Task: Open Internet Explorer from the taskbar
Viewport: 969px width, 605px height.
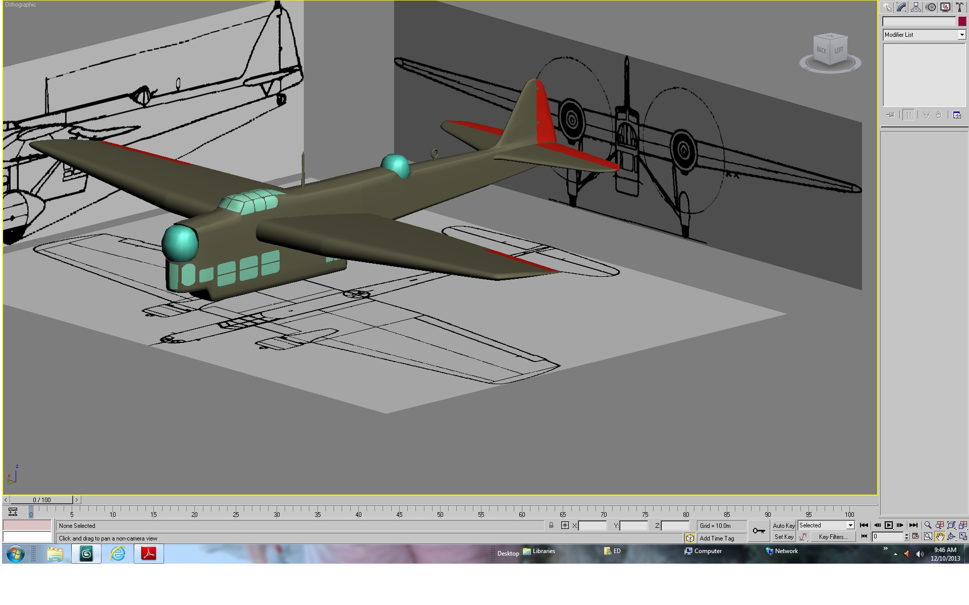Action: [118, 554]
